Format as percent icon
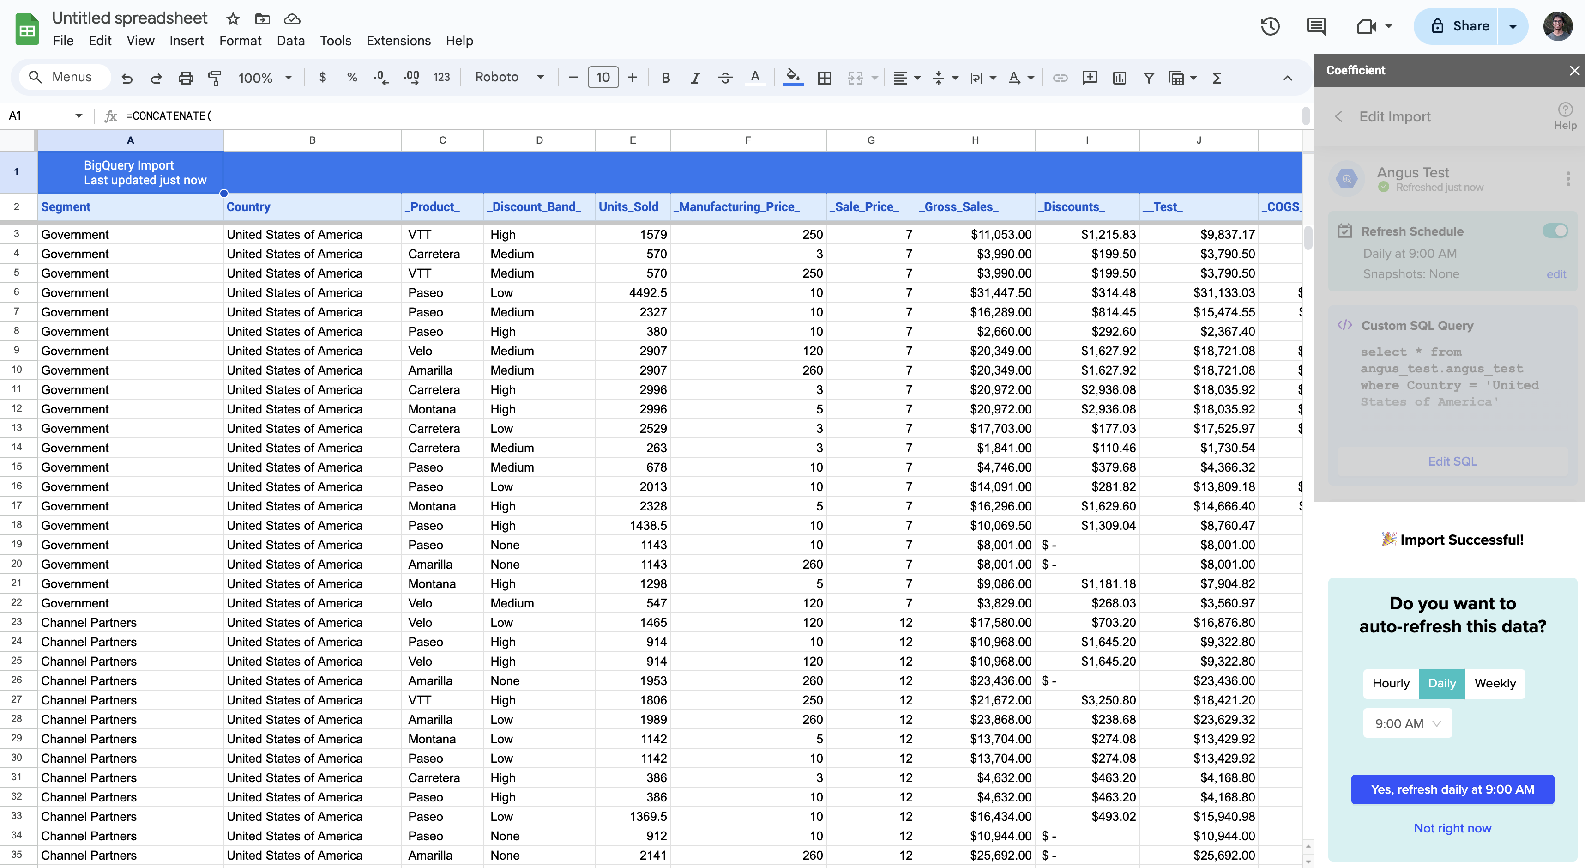The height and width of the screenshot is (868, 1585). tap(352, 78)
